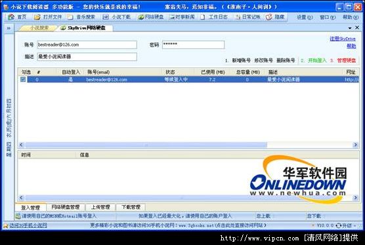Open the 下载管理 bottom tab
The width and height of the screenshot is (365, 245).
(x=131, y=207)
